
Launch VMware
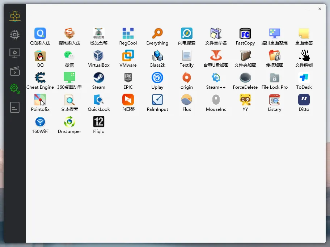click(128, 55)
